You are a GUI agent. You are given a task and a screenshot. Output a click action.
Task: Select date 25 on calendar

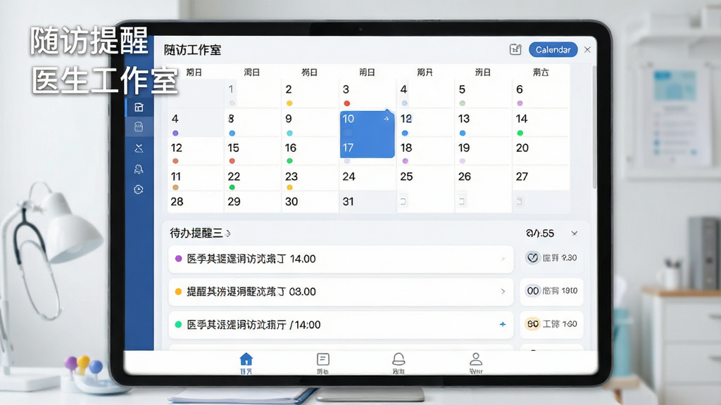(425, 179)
